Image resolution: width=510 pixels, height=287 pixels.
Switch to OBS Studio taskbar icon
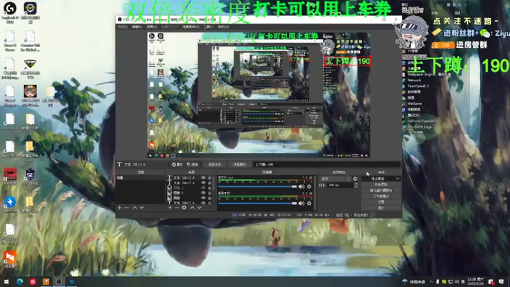[59, 281]
